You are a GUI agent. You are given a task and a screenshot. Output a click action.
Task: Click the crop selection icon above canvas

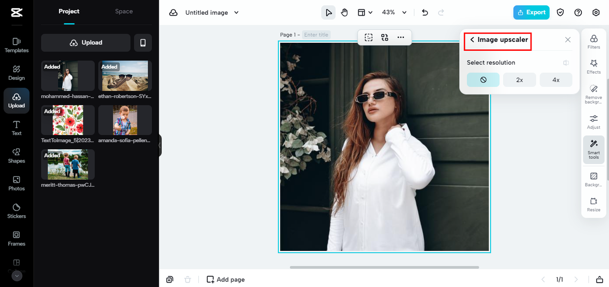pyautogui.click(x=369, y=38)
